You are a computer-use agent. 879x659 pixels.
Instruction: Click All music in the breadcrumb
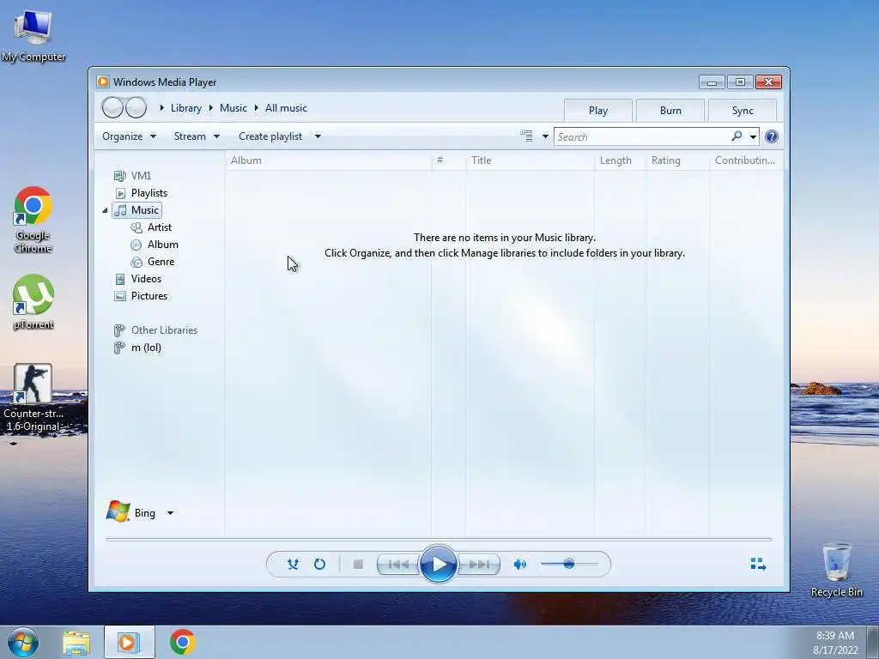coord(286,108)
